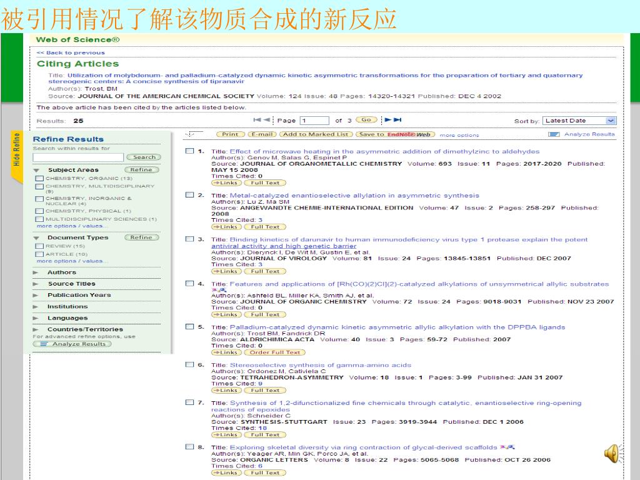
Task: Select checkbox for result 2
Action: coord(190,195)
